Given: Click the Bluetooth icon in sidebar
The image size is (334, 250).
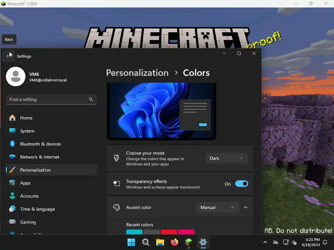Looking at the screenshot, I should click(x=12, y=144).
